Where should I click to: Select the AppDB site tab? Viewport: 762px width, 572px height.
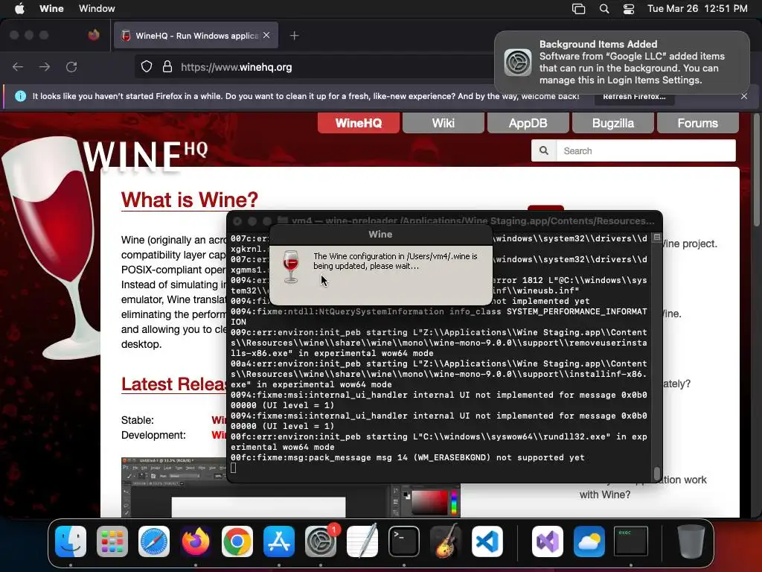coord(528,123)
